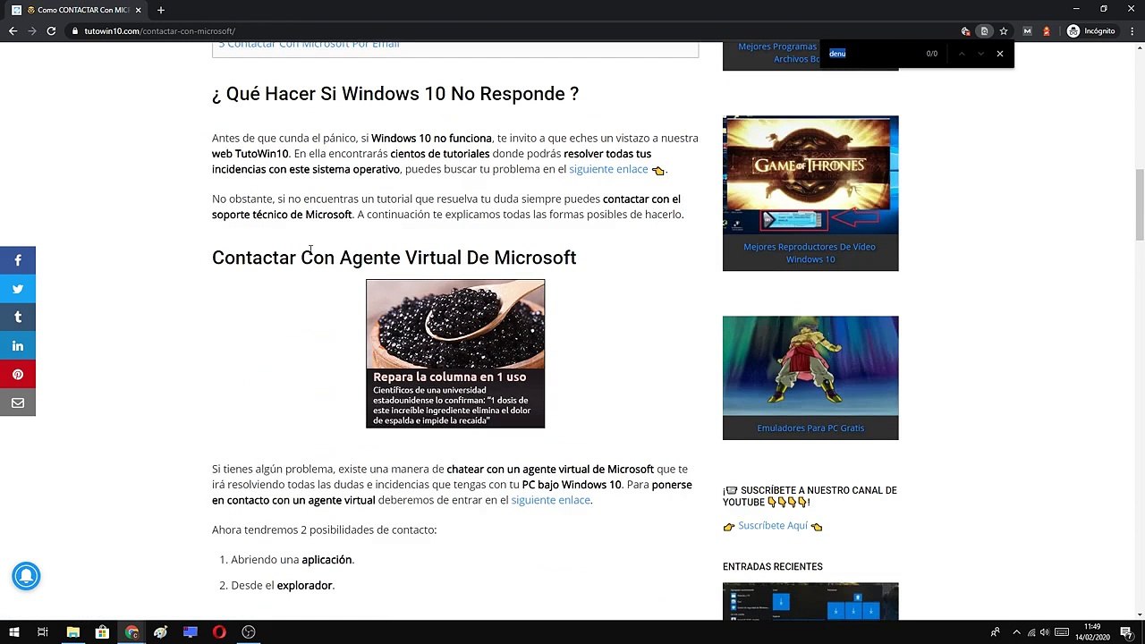Screen dimensions: 1145x644
Task: Share the page on Twitter
Action: [x=18, y=289]
